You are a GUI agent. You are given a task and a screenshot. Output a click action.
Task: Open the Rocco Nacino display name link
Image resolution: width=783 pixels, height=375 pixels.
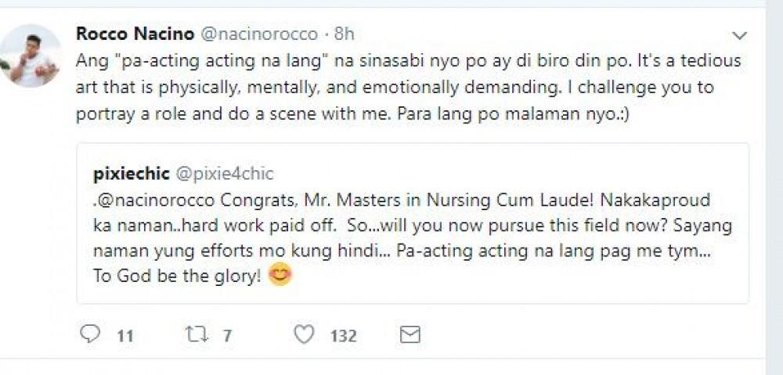tap(126, 34)
